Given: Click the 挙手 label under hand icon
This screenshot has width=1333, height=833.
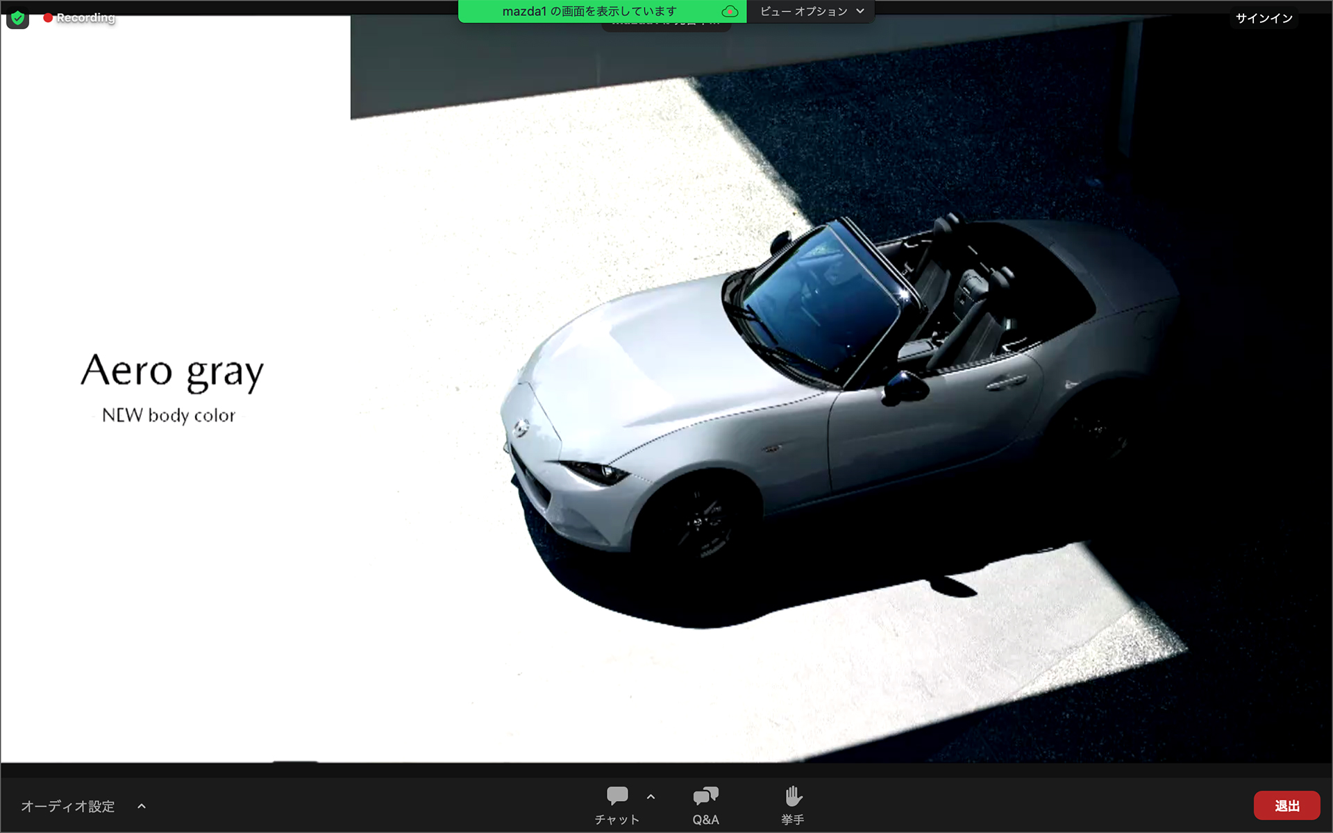Looking at the screenshot, I should [x=793, y=820].
